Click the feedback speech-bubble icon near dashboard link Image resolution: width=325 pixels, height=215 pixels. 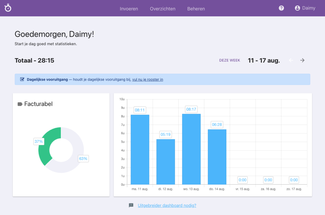[x=131, y=205]
